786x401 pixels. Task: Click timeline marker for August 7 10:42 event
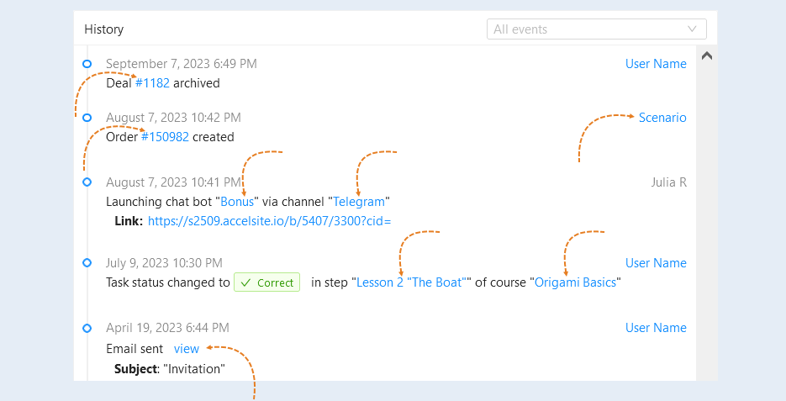pyautogui.click(x=87, y=118)
